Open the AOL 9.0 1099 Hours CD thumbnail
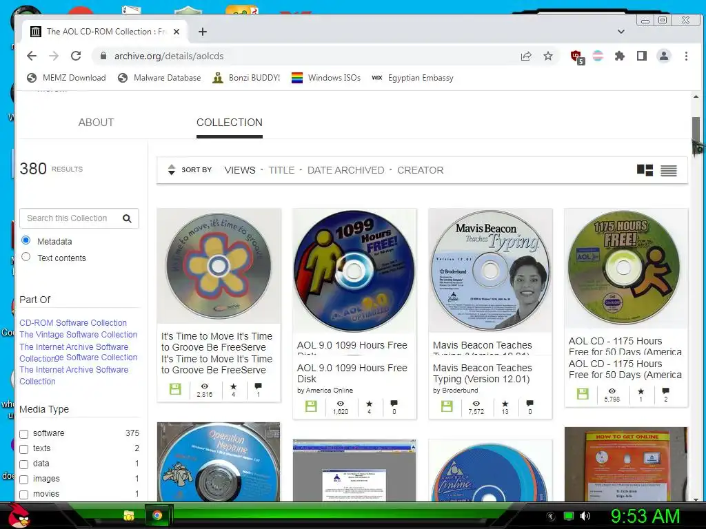The image size is (706, 529). pos(354,270)
